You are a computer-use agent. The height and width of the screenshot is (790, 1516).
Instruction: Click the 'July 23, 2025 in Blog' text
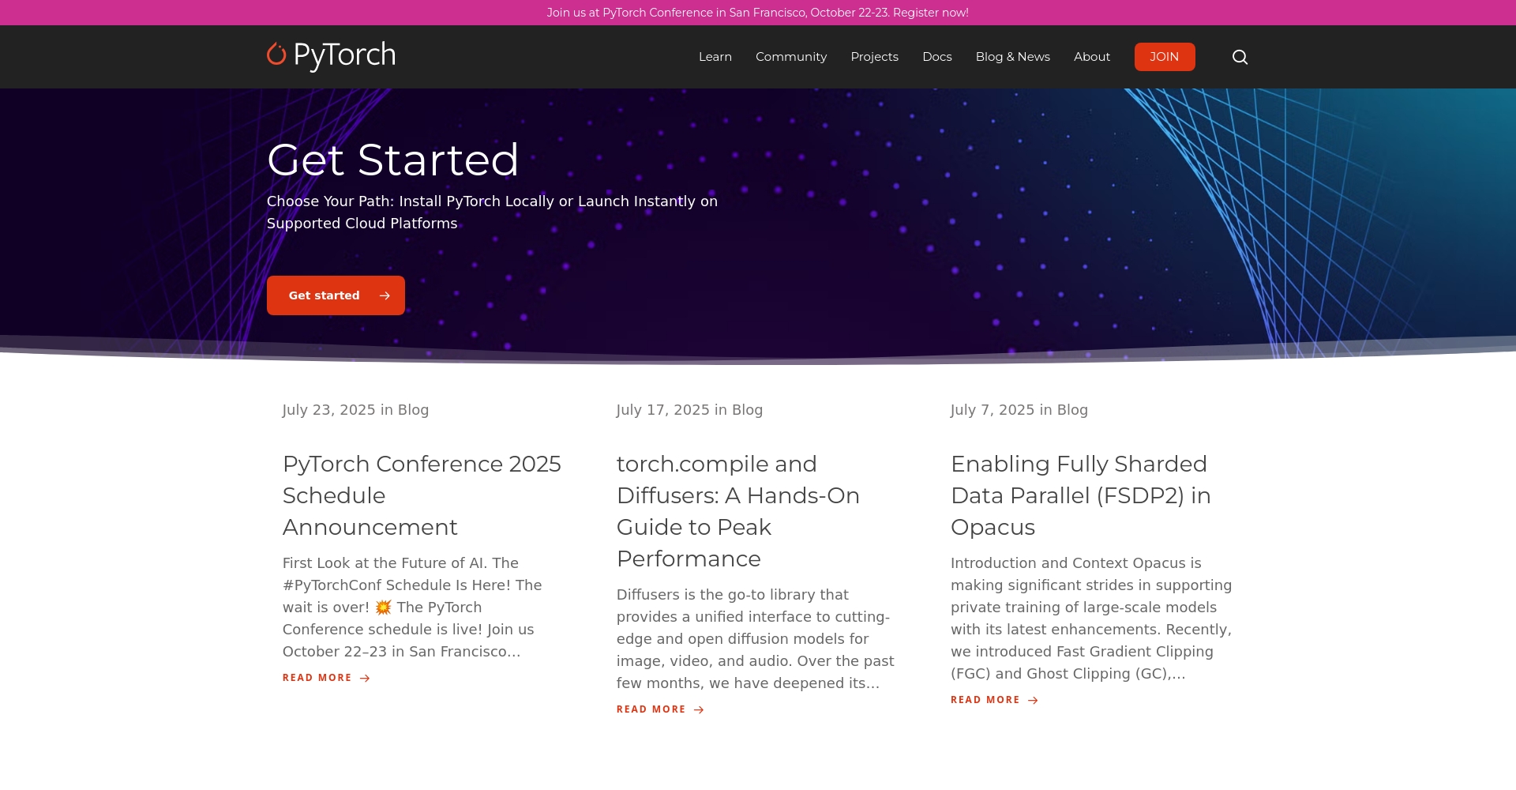pyautogui.click(x=355, y=410)
